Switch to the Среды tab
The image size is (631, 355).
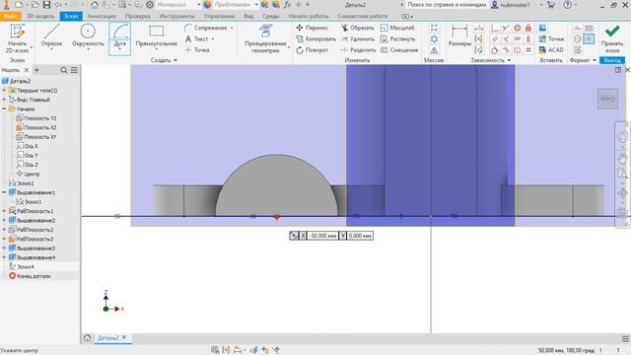(x=271, y=16)
